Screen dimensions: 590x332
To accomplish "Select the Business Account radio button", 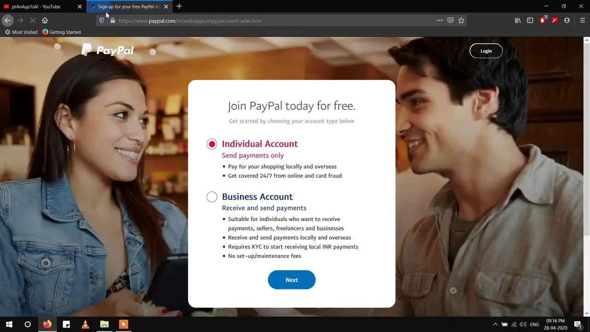I will [x=212, y=197].
